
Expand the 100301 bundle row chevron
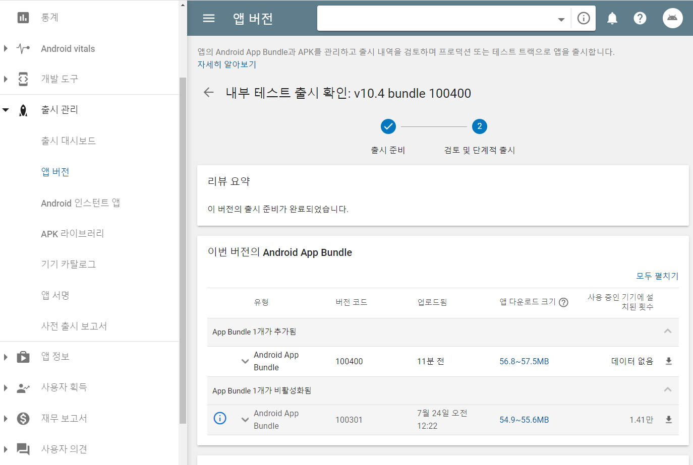click(x=245, y=420)
